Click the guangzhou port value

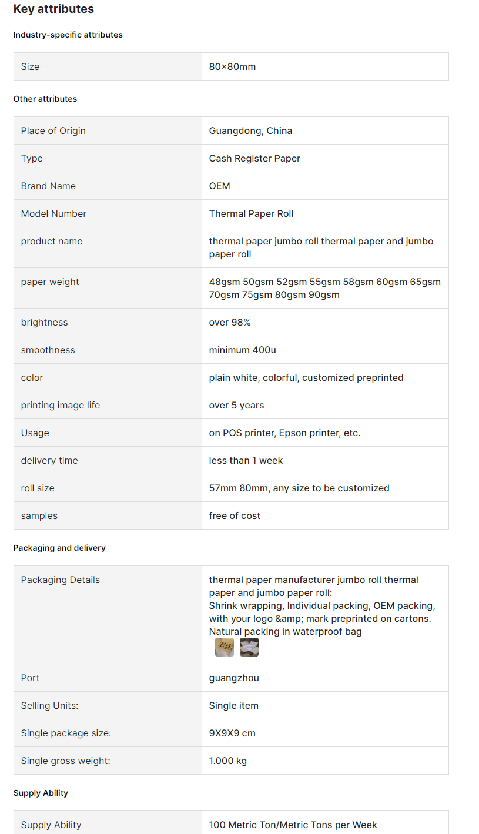pyautogui.click(x=234, y=678)
